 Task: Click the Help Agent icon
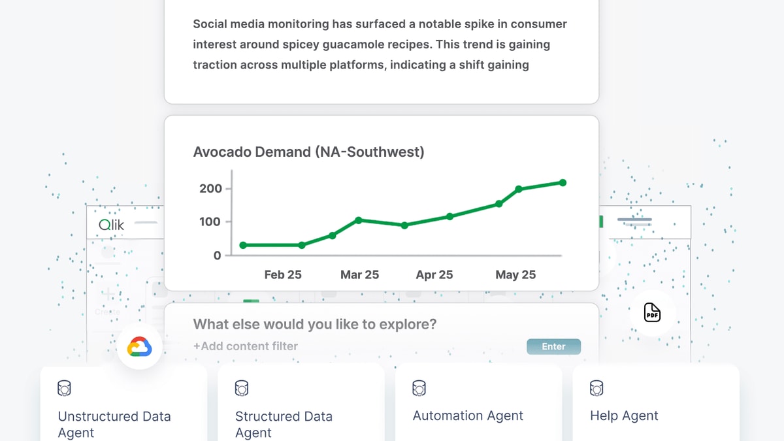(596, 388)
